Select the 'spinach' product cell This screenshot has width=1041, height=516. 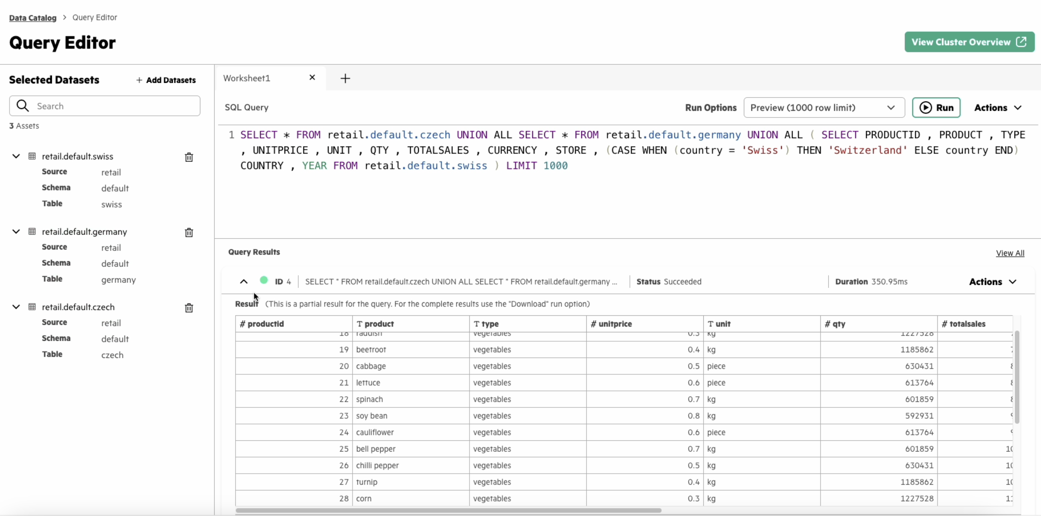411,399
